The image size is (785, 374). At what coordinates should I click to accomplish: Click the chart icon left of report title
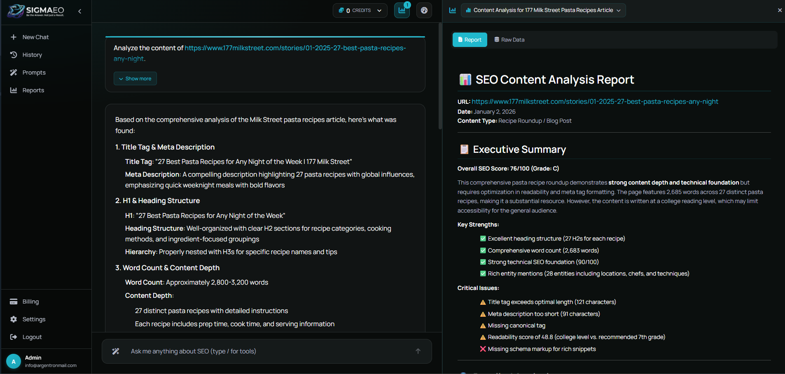coord(453,10)
